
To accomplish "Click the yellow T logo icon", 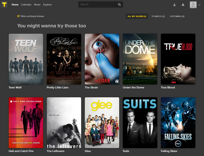I will point(4,5).
